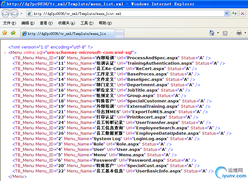Click Group.aspx Url value

(140, 95)
